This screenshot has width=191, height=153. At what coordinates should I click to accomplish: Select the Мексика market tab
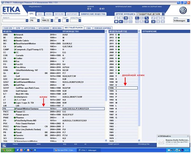coord(57,28)
